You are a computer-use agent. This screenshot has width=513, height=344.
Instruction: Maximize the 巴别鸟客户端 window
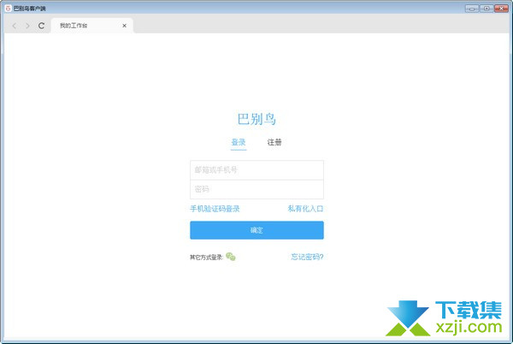[x=486, y=9]
